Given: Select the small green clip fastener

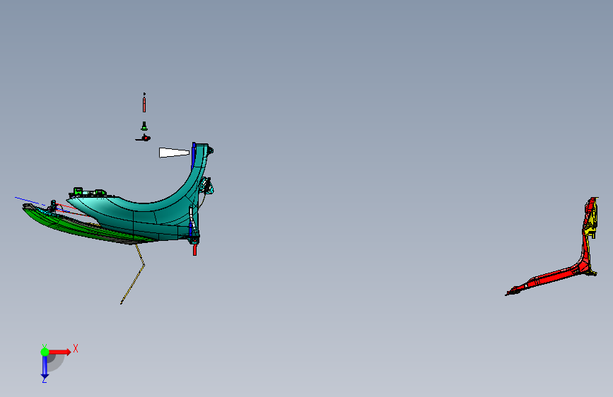Looking at the screenshot, I should [144, 126].
